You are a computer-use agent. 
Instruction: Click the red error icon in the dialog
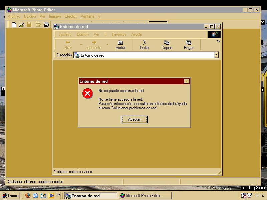[x=87, y=93]
